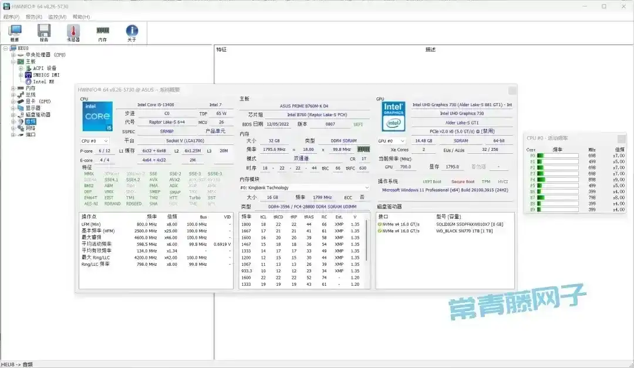The image size is (634, 368).
Task: Click status icon of SOLIDIGM NVMe drive
Action: [380, 224]
